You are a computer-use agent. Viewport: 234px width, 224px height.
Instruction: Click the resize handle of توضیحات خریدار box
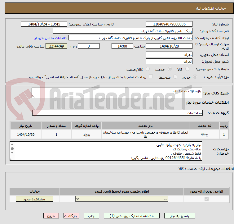pyautogui.click(x=11, y=159)
